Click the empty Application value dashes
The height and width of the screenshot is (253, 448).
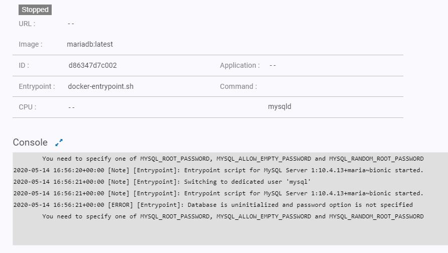click(x=273, y=65)
